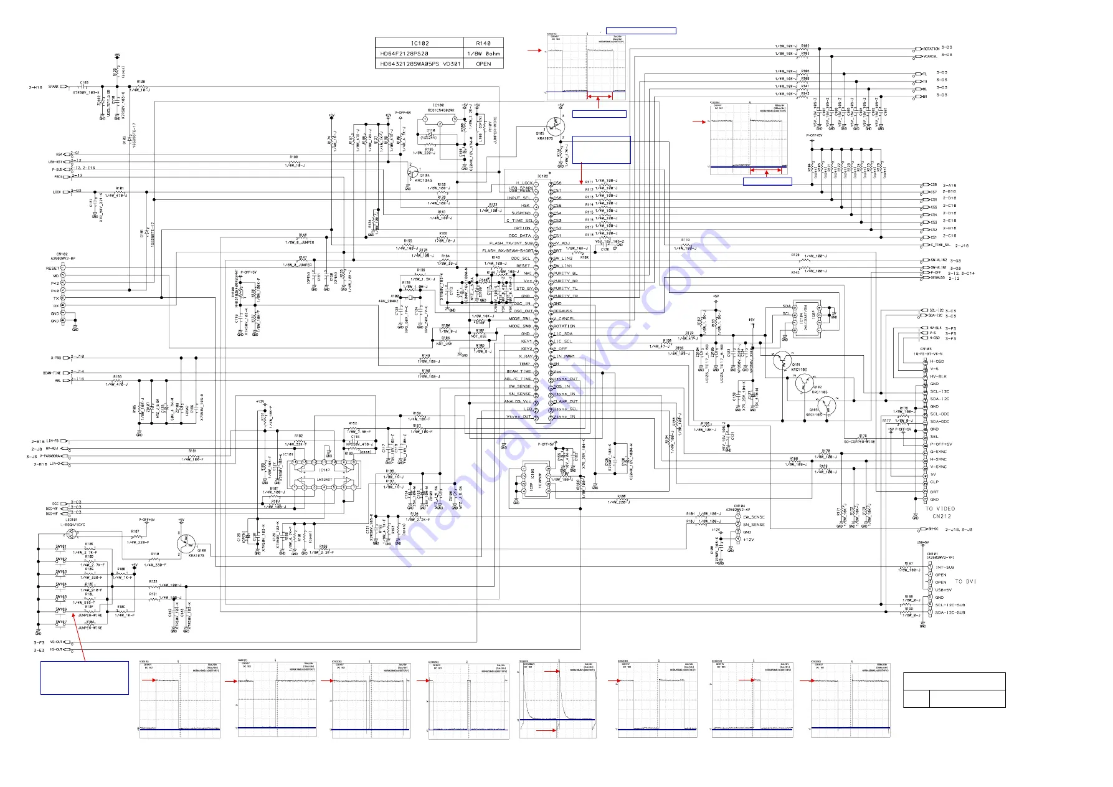Click the Q109 KRA107S transistor symbol

186,544
